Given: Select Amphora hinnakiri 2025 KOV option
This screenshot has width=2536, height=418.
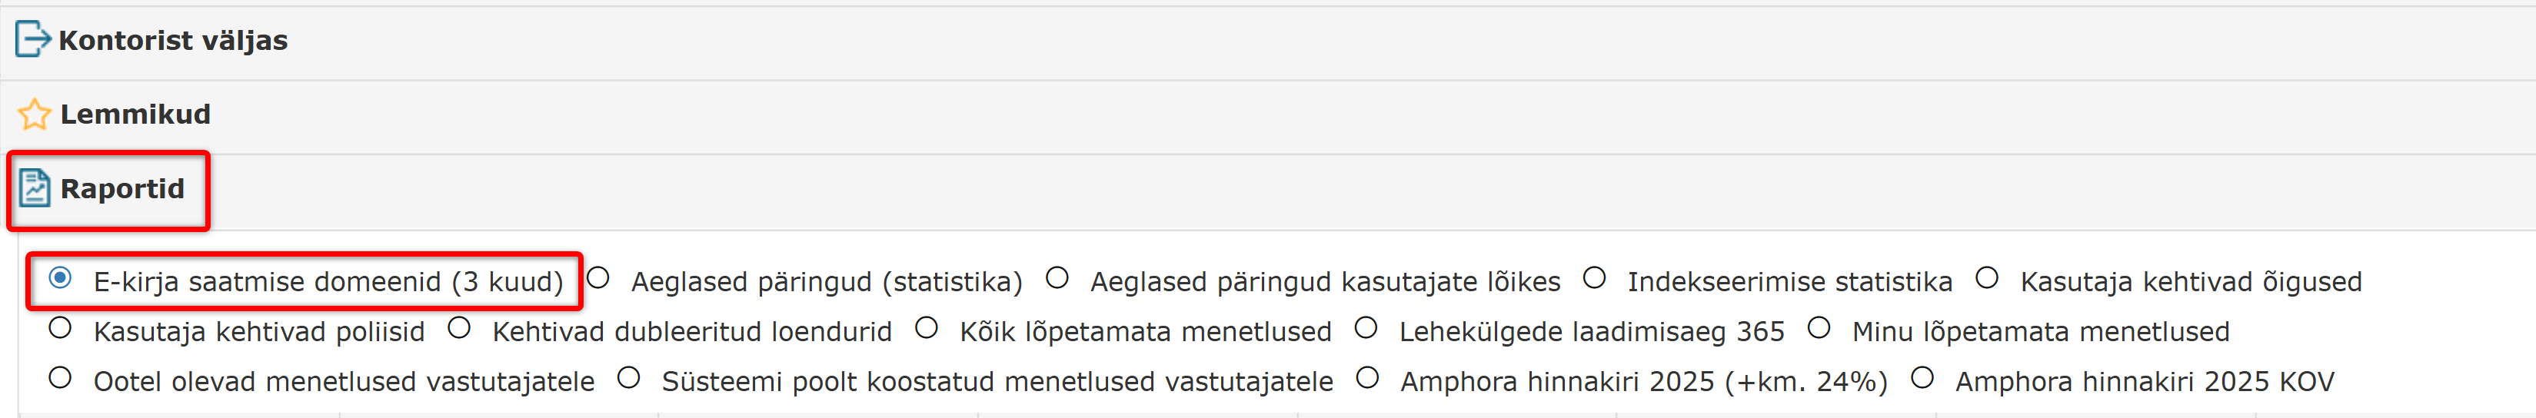Looking at the screenshot, I should 1922,379.
